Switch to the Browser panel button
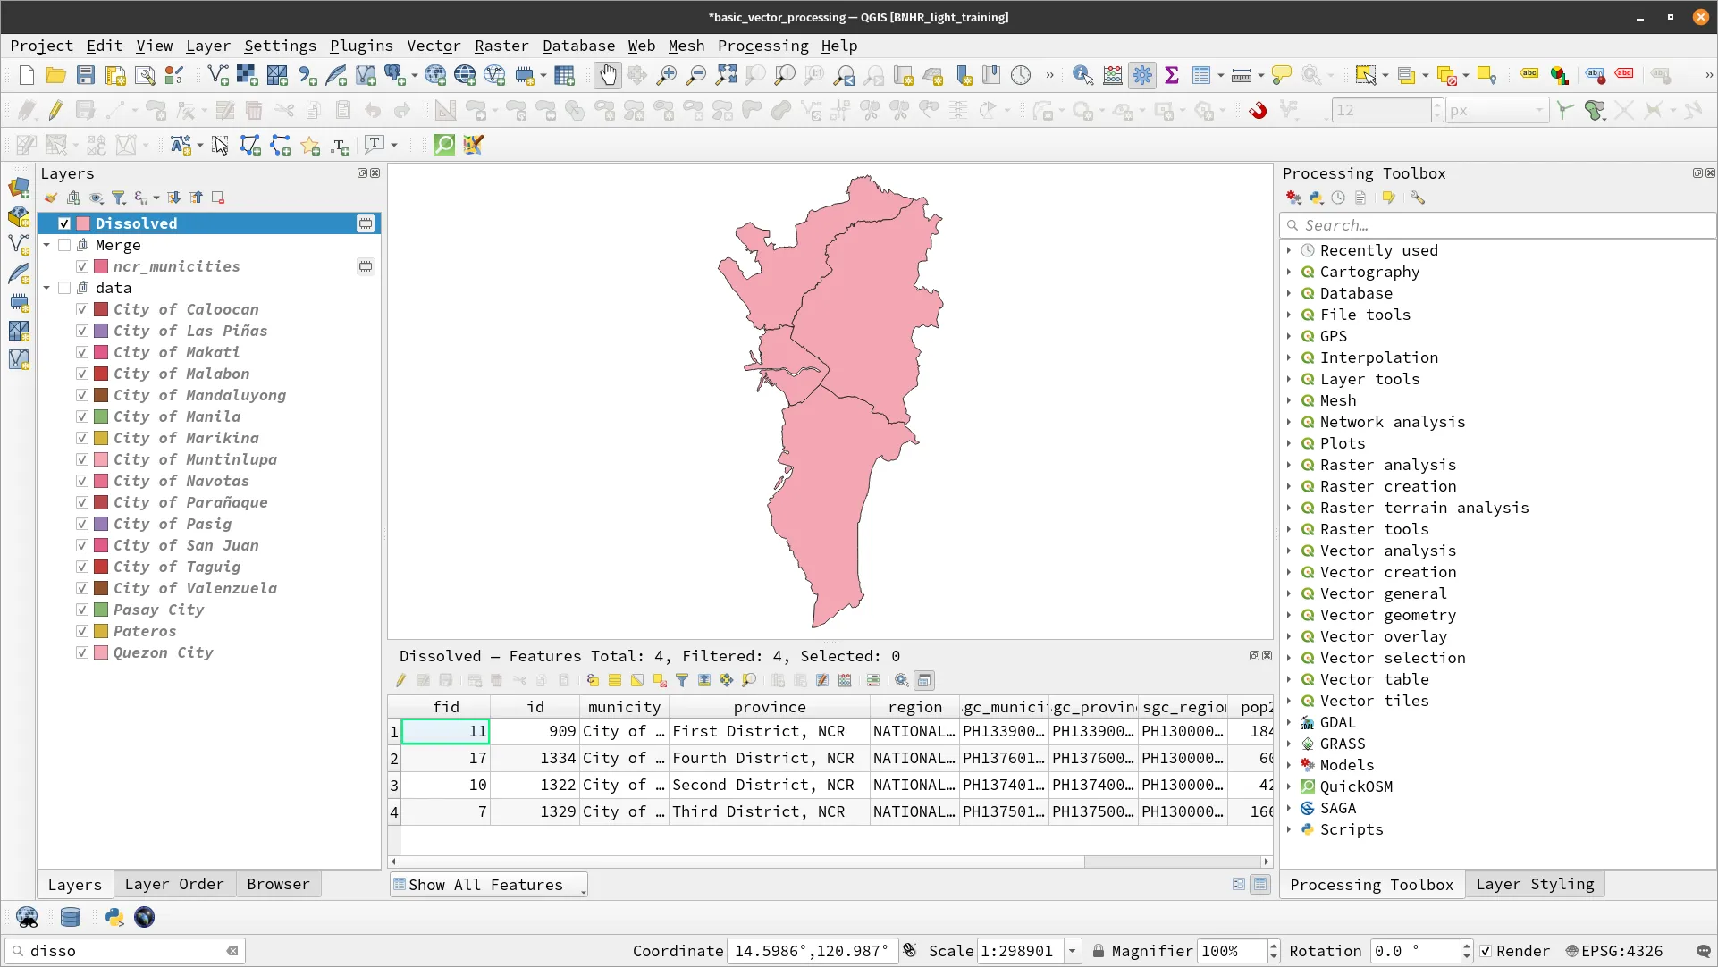Image resolution: width=1718 pixels, height=967 pixels. tap(278, 884)
